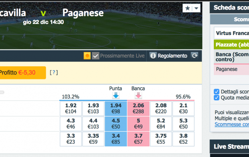The height and width of the screenshot is (157, 249).
Task: Click the Regolamento label
Action: coord(172,56)
